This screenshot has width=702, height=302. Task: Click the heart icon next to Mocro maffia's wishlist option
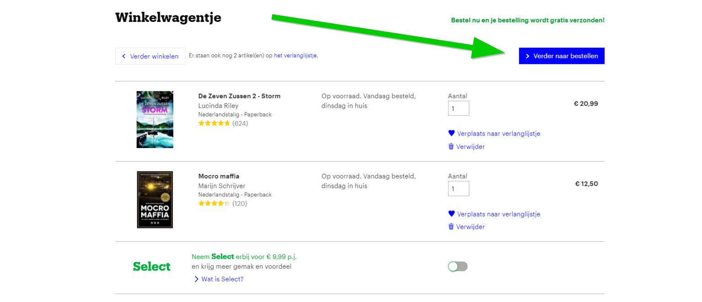coord(452,214)
